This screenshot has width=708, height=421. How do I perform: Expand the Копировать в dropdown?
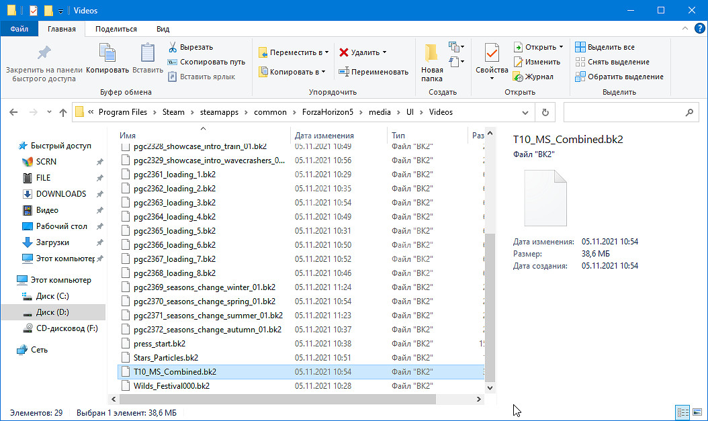pos(323,72)
